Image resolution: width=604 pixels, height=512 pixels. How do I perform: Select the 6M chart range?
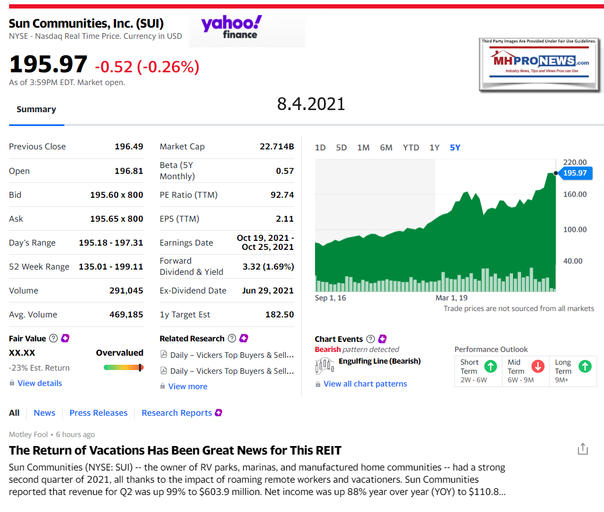tap(386, 147)
